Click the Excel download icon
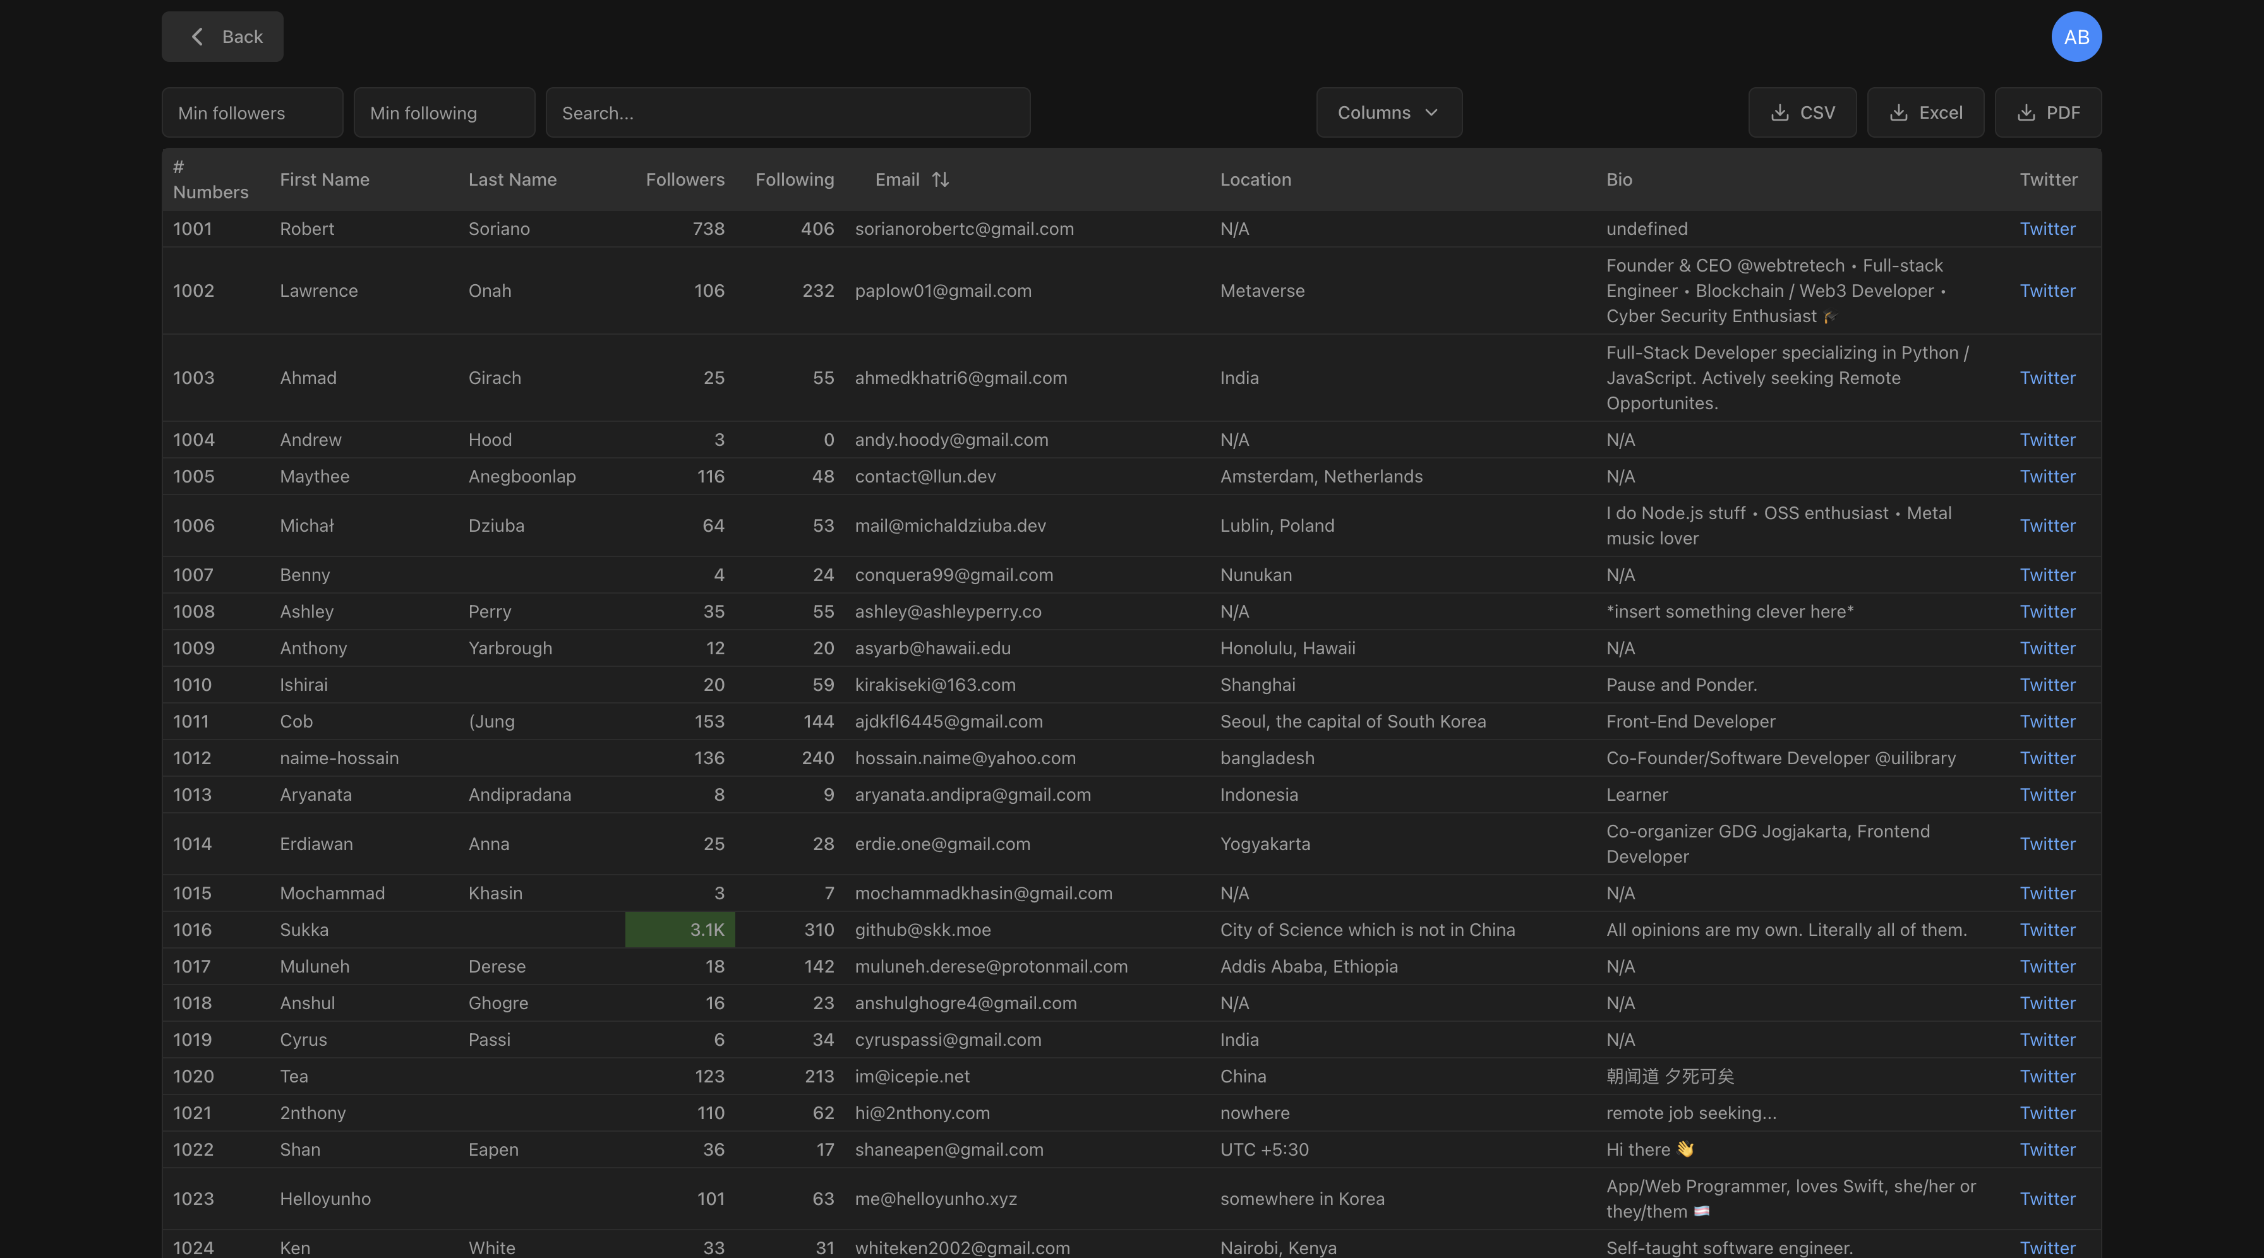 (1900, 112)
